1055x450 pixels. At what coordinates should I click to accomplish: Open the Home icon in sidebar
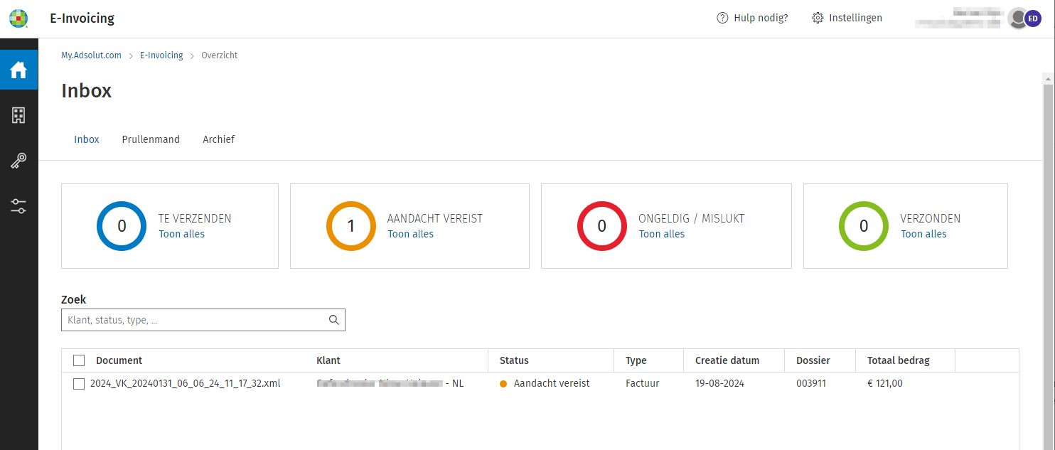pyautogui.click(x=18, y=70)
